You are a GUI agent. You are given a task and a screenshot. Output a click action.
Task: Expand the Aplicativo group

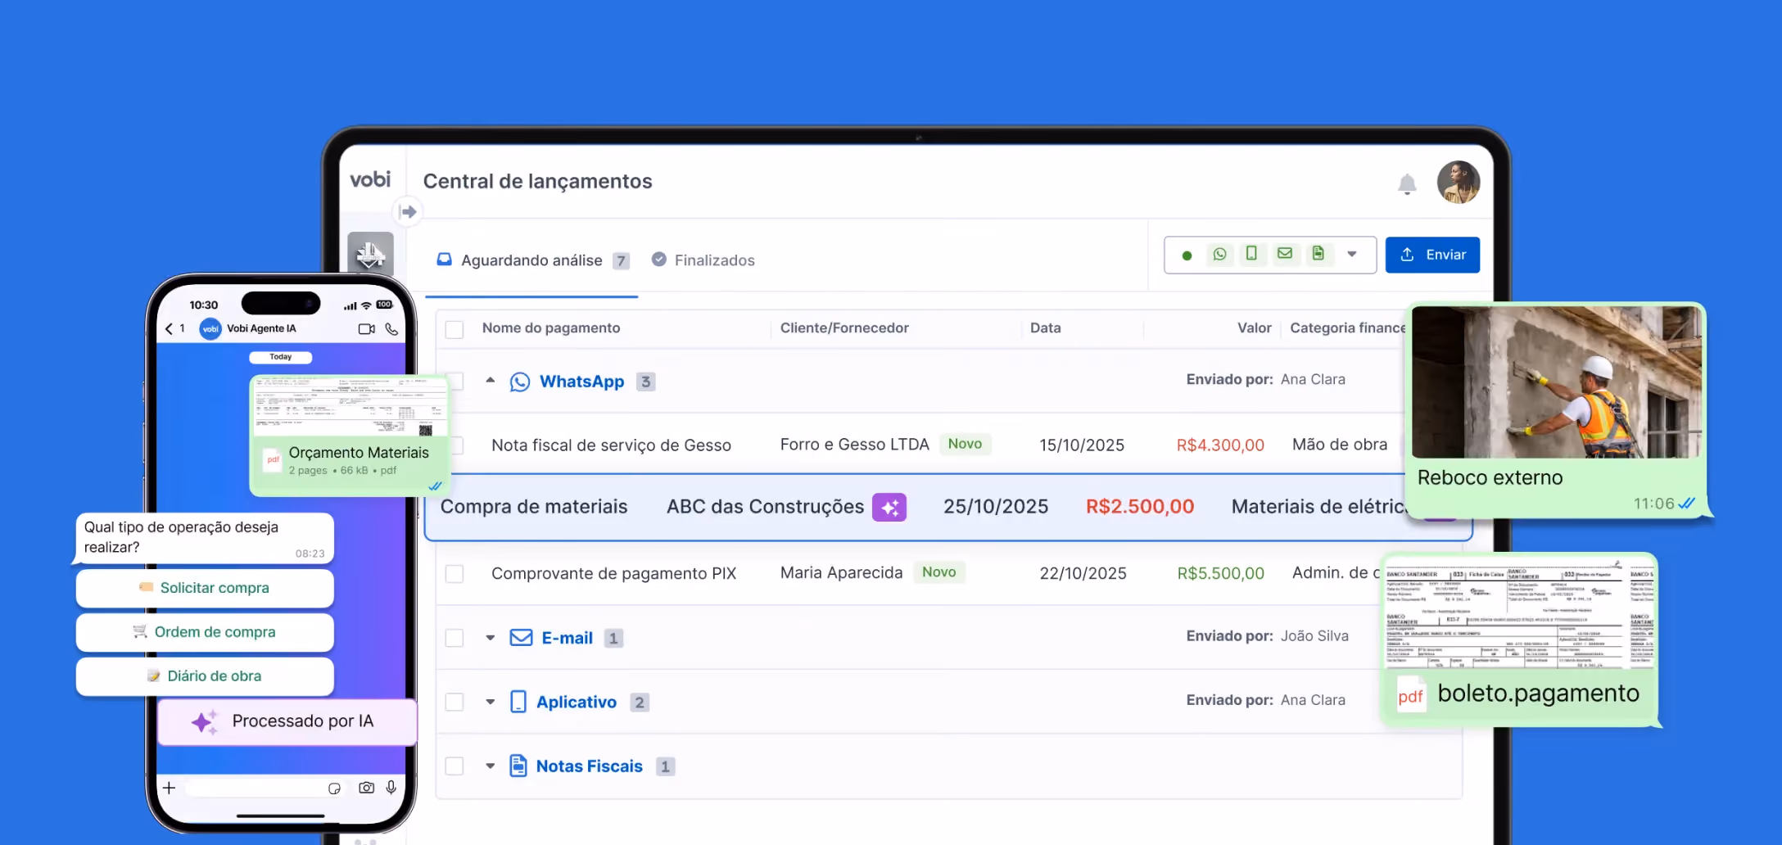click(x=491, y=702)
